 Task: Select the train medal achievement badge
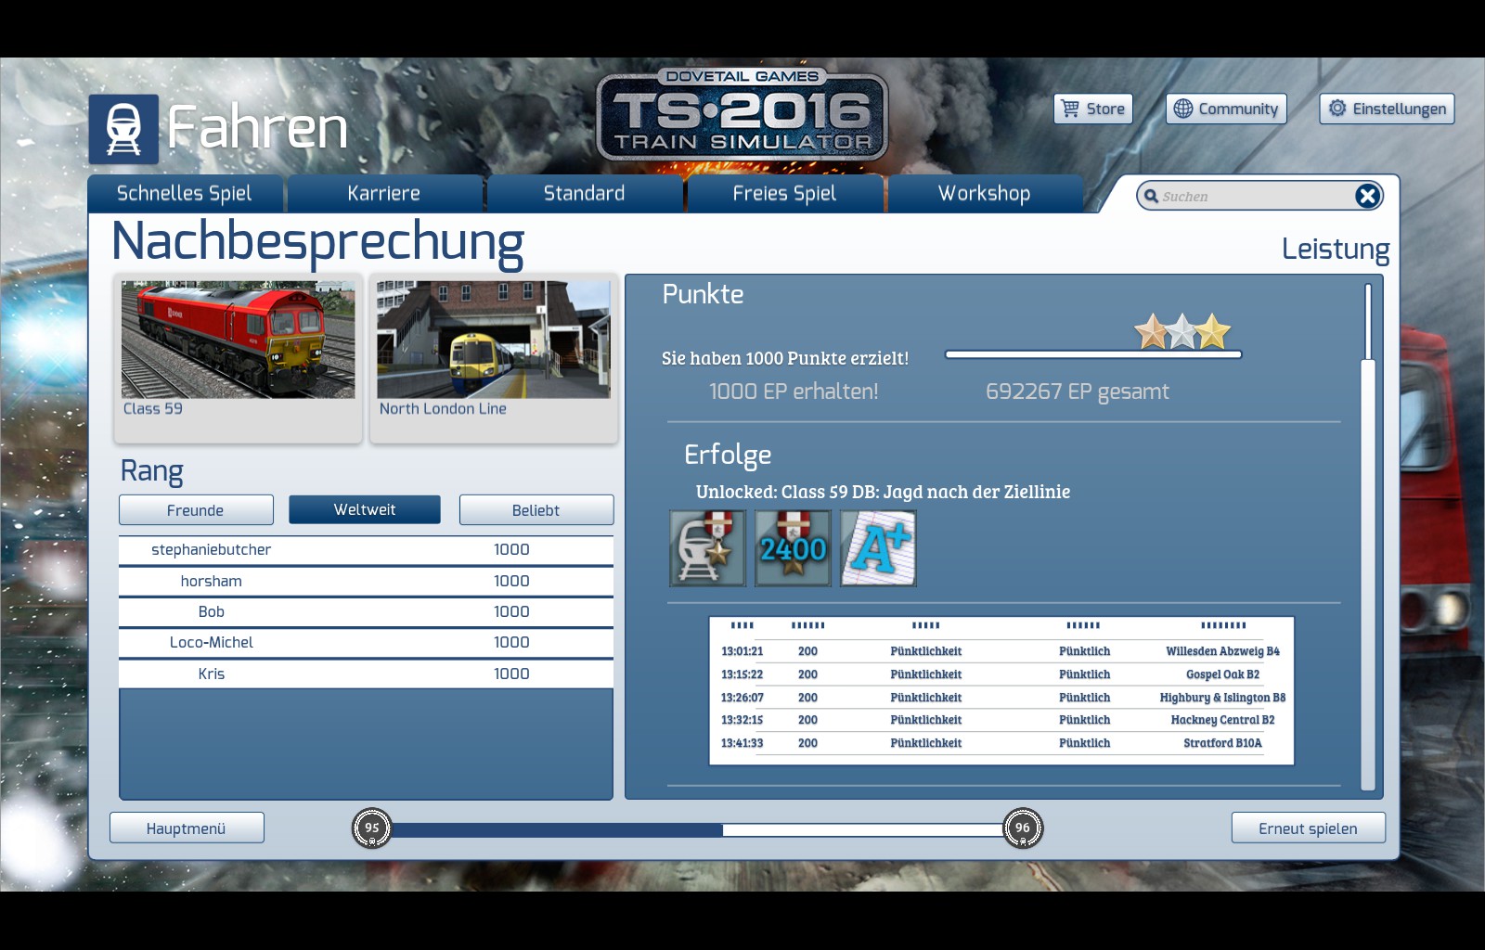coord(707,548)
